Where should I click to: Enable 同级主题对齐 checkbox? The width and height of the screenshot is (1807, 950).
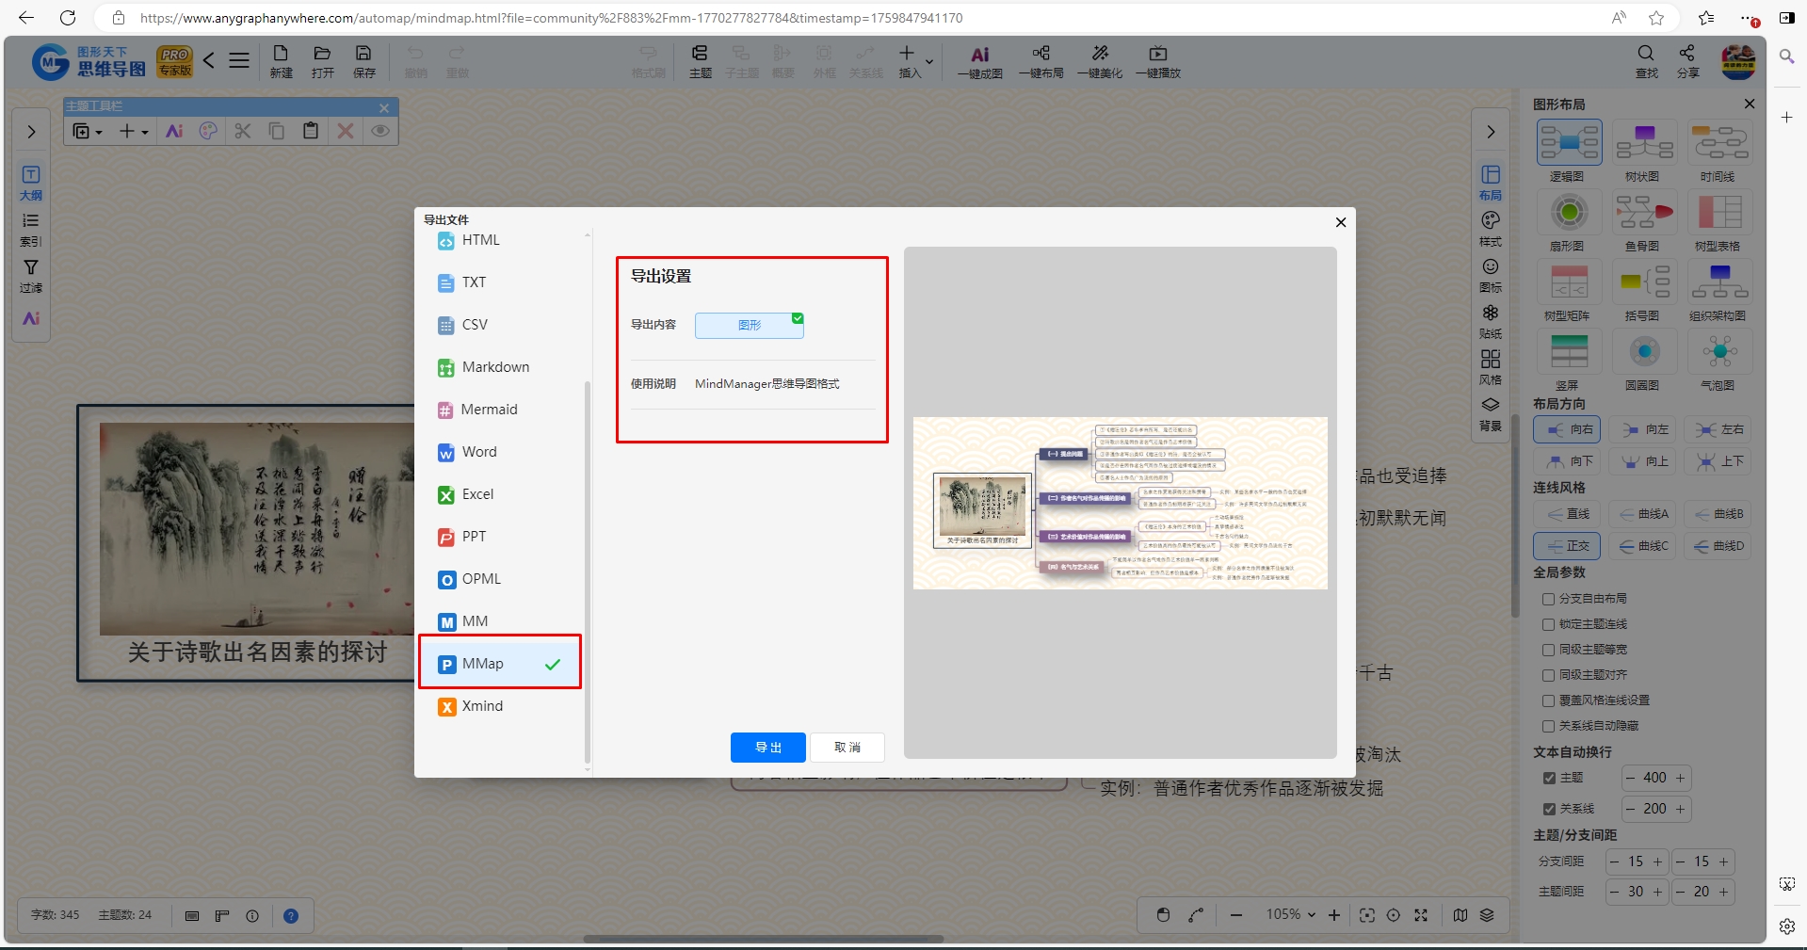(x=1548, y=675)
